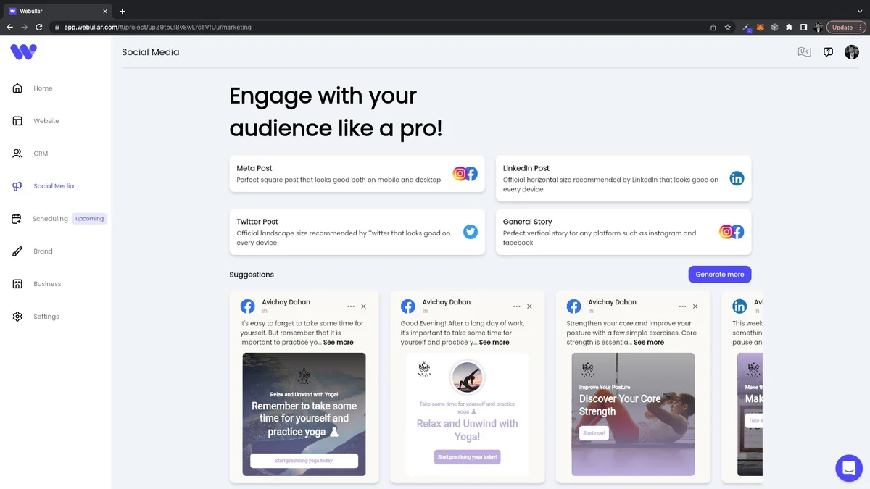The width and height of the screenshot is (870, 489).
Task: Select the Brand brush icon
Action: tap(17, 251)
